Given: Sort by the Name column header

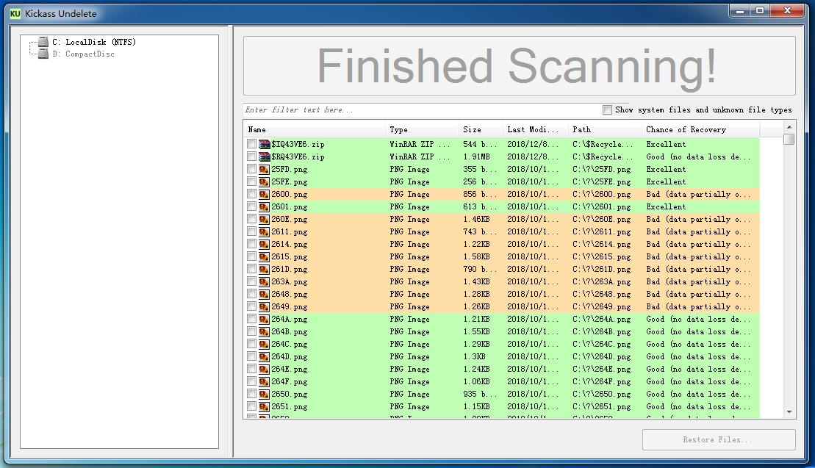Looking at the screenshot, I should 315,129.
